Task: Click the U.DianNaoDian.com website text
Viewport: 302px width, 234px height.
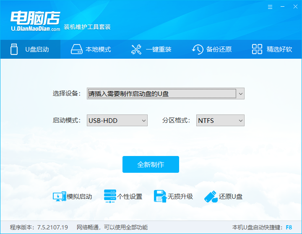Action: [36, 29]
